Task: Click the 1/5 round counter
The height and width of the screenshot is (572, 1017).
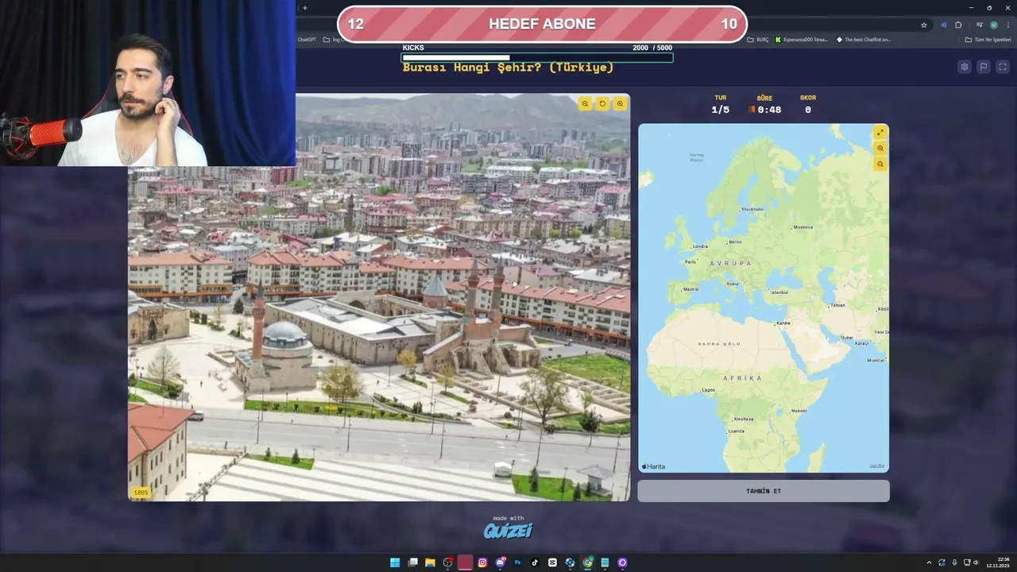Action: point(721,110)
